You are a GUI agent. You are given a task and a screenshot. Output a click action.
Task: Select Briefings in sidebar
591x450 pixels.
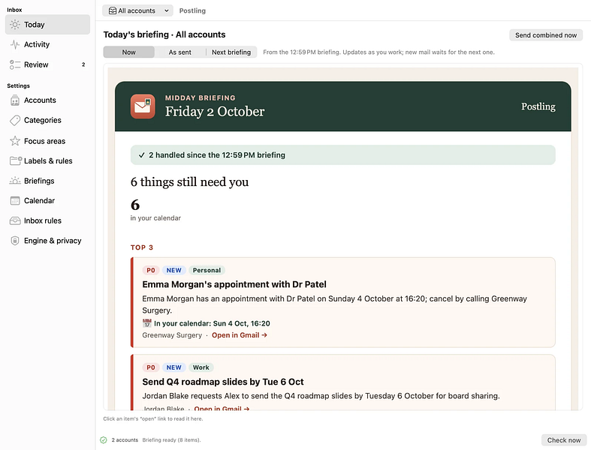click(47, 181)
